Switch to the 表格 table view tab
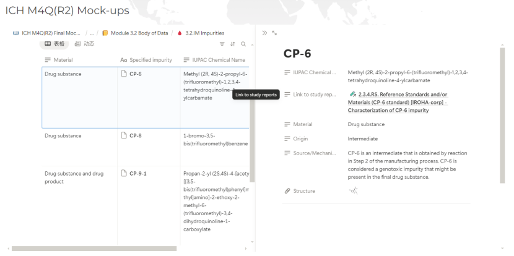Viewport: 514px width, 256px height. pos(55,43)
